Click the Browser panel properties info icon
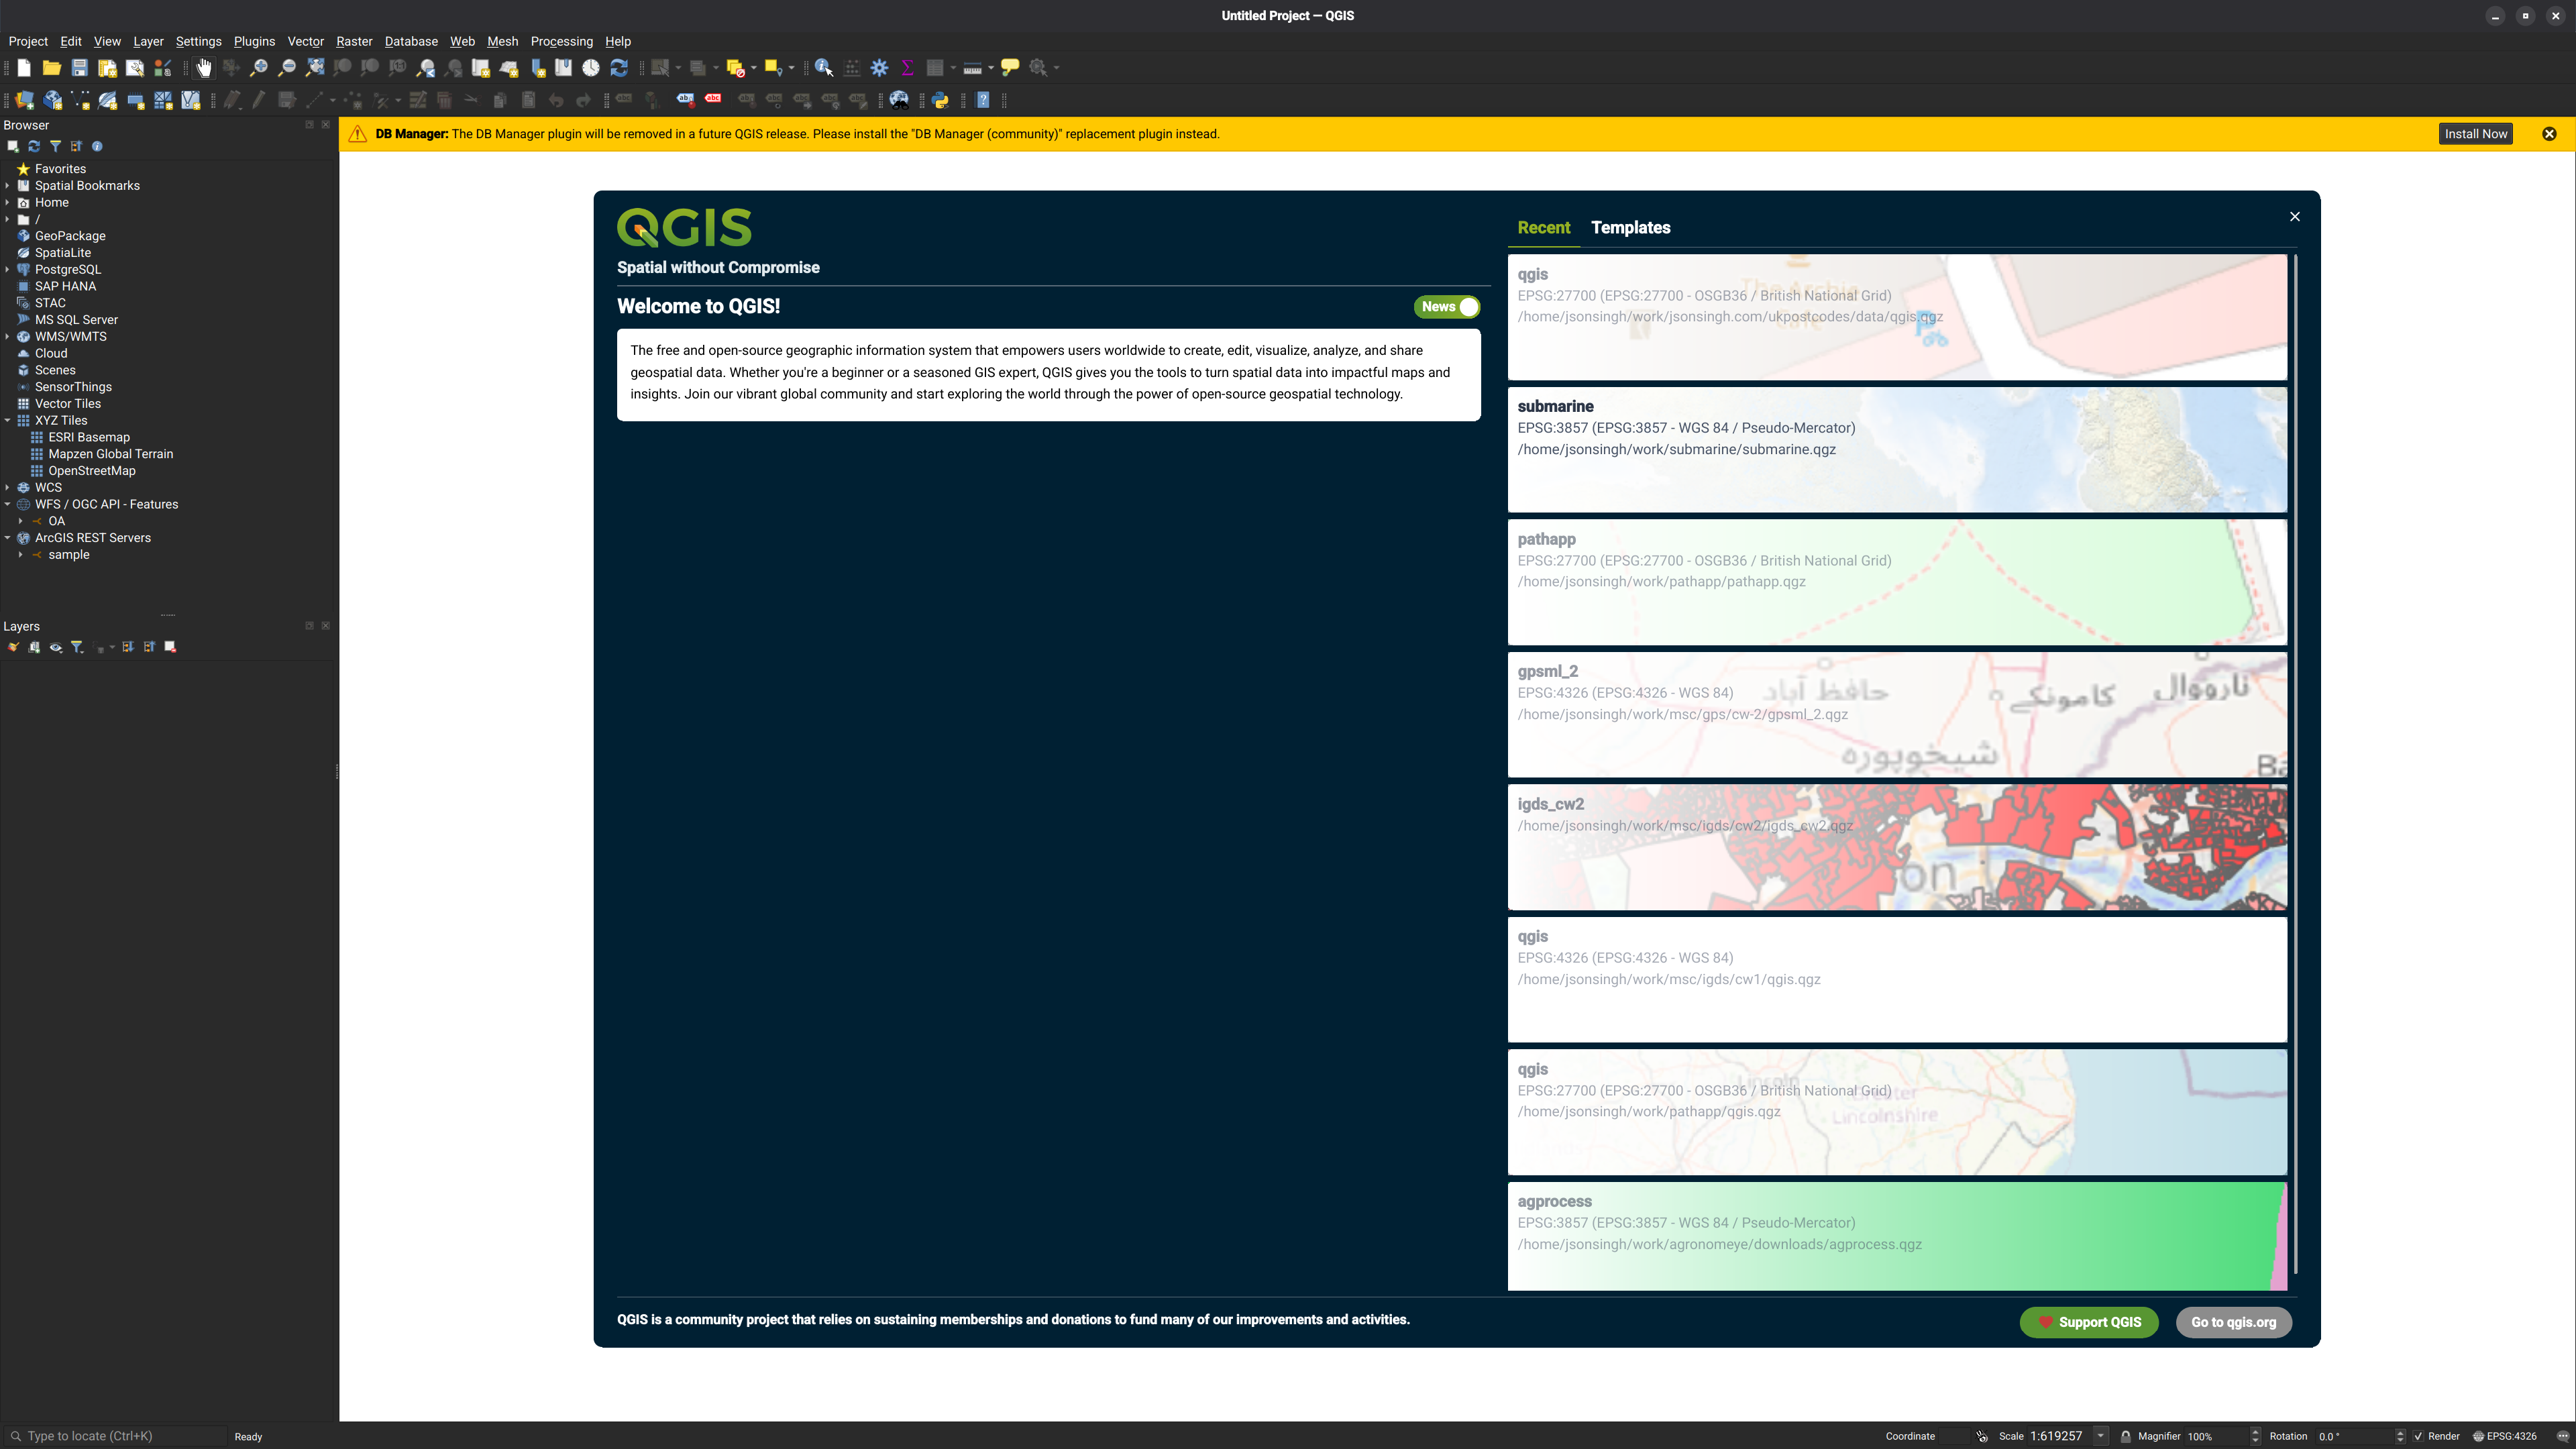 [97, 147]
